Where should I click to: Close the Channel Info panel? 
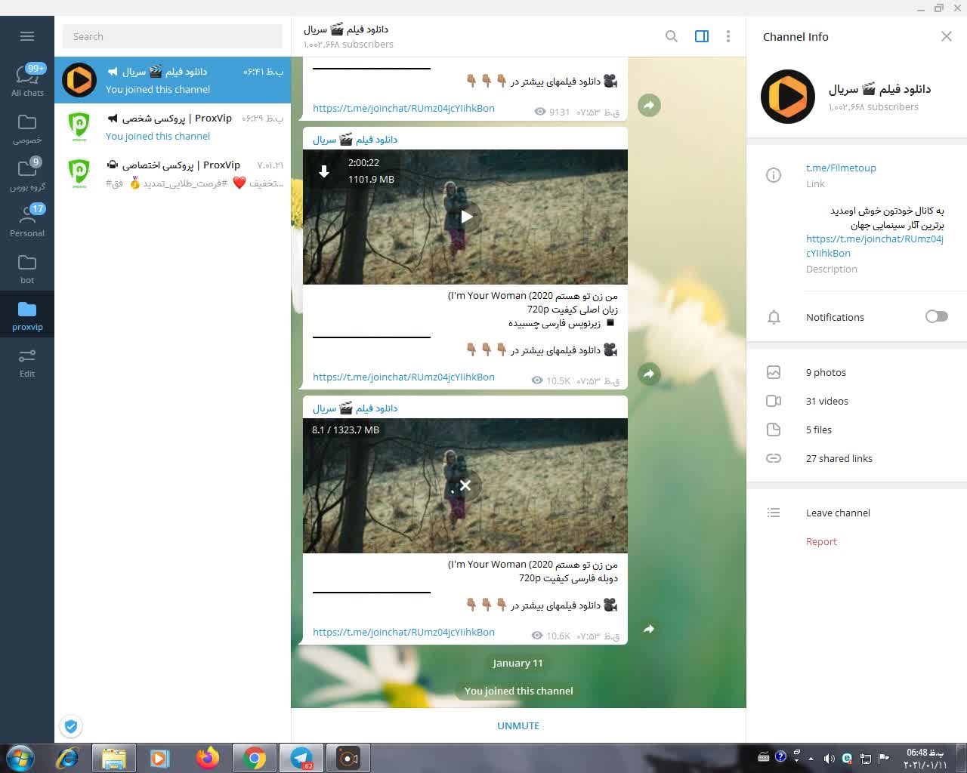(946, 36)
